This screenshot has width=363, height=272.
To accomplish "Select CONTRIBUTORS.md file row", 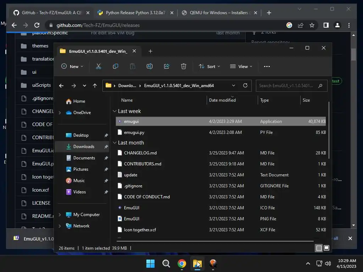I will [220, 164].
